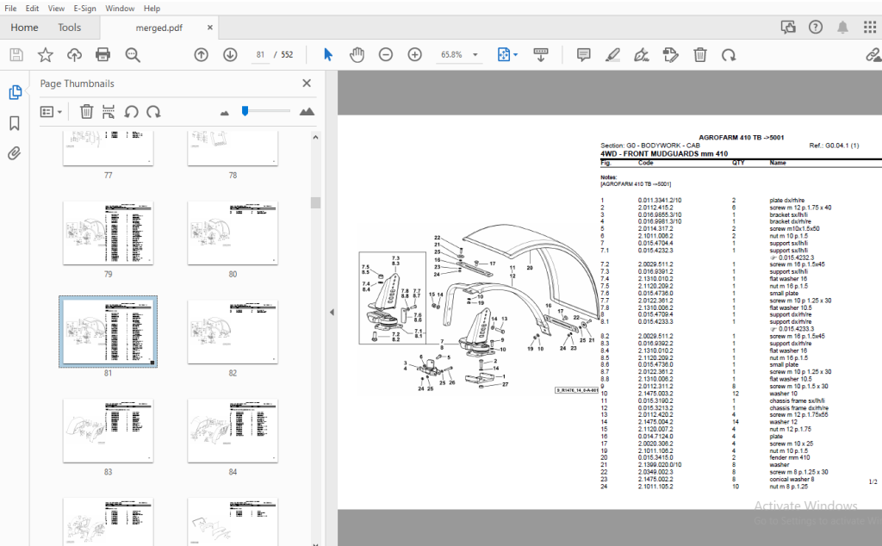Open the File menu
This screenshot has height=546, width=882.
(10, 9)
